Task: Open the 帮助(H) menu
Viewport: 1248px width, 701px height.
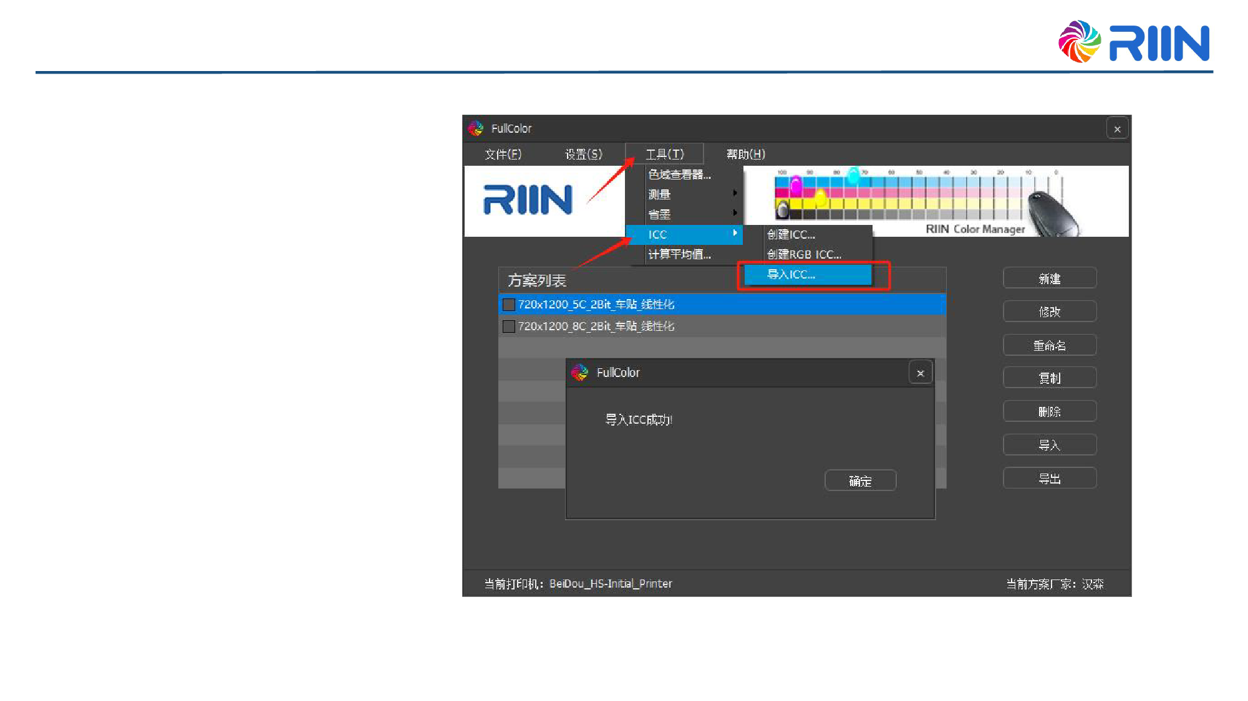Action: point(745,154)
